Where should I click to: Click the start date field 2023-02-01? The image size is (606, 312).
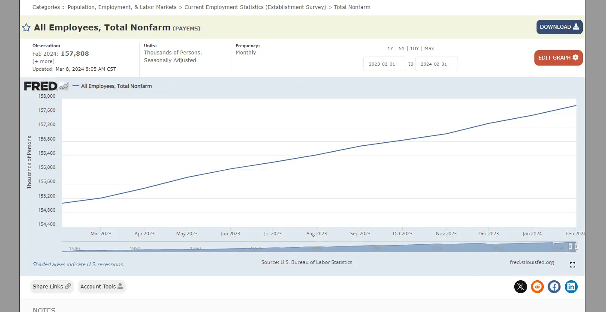tap(384, 64)
